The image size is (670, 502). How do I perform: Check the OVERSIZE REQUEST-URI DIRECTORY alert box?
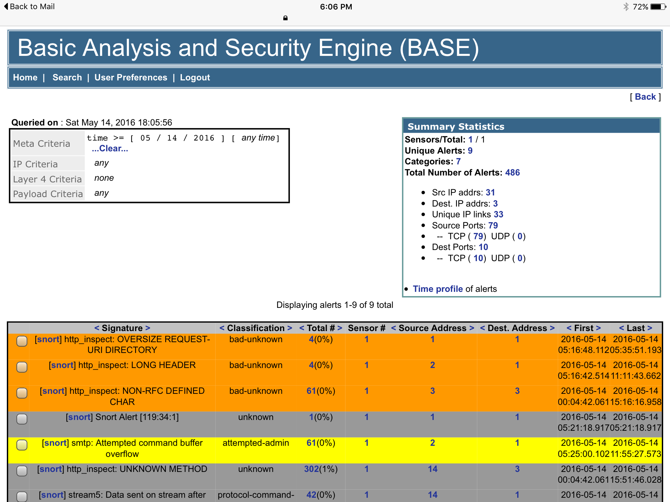coord(22,341)
